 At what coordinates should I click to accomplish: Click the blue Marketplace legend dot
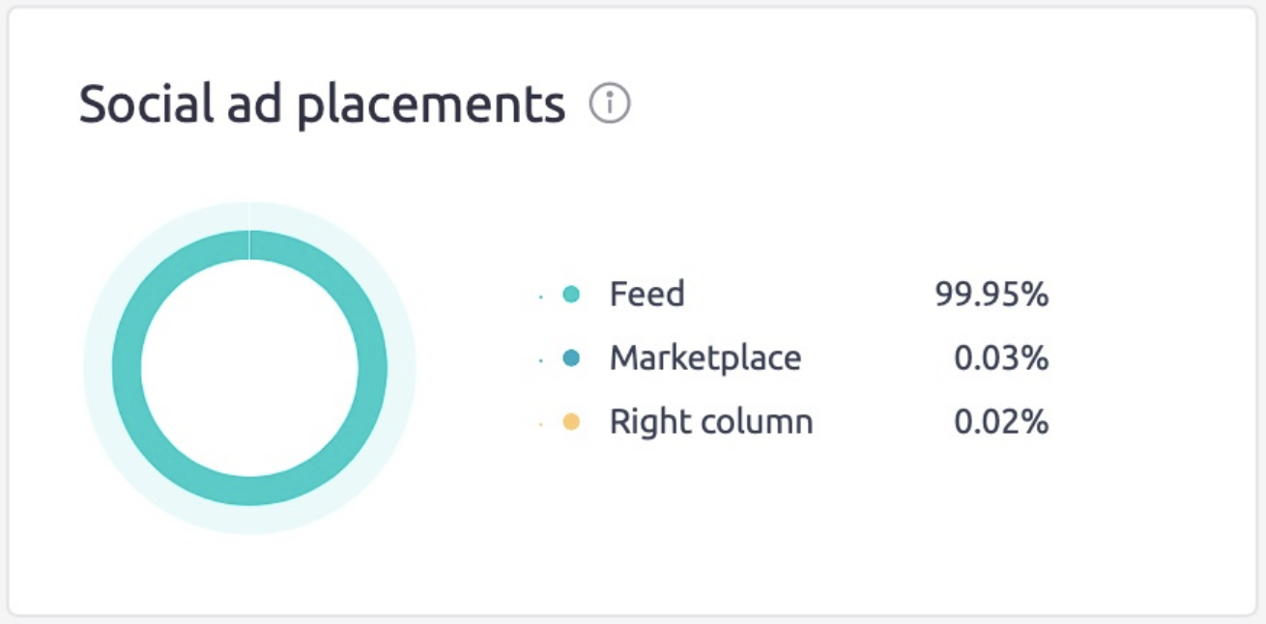point(571,358)
